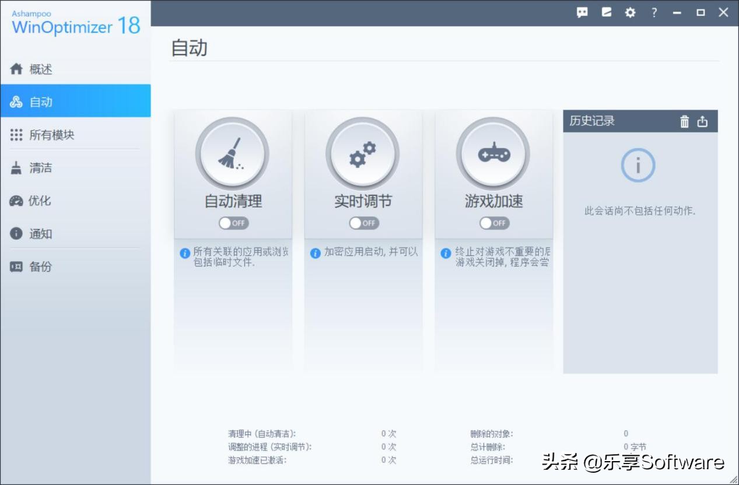Open the feedback chat icon in titlebar
Image resolution: width=739 pixels, height=485 pixels.
581,12
